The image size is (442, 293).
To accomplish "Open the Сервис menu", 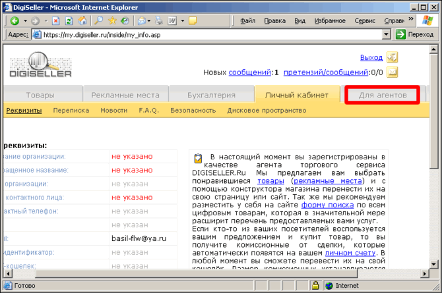I will (365, 21).
